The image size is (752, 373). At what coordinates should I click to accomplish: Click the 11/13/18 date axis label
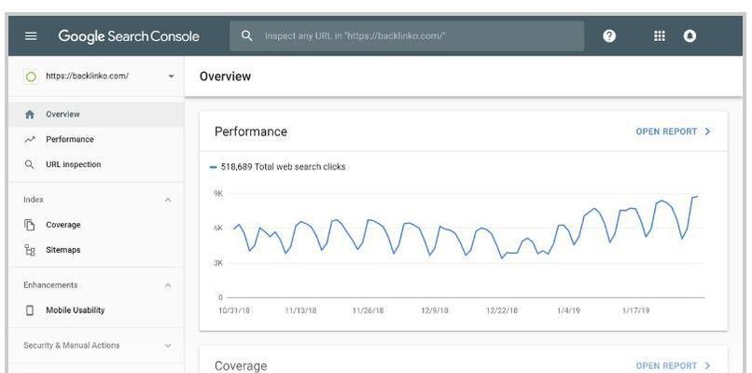[x=300, y=311]
